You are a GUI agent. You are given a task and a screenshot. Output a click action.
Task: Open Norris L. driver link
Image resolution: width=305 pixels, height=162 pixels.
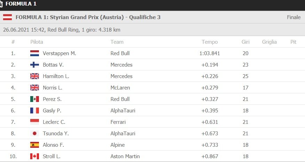[x=52, y=88]
